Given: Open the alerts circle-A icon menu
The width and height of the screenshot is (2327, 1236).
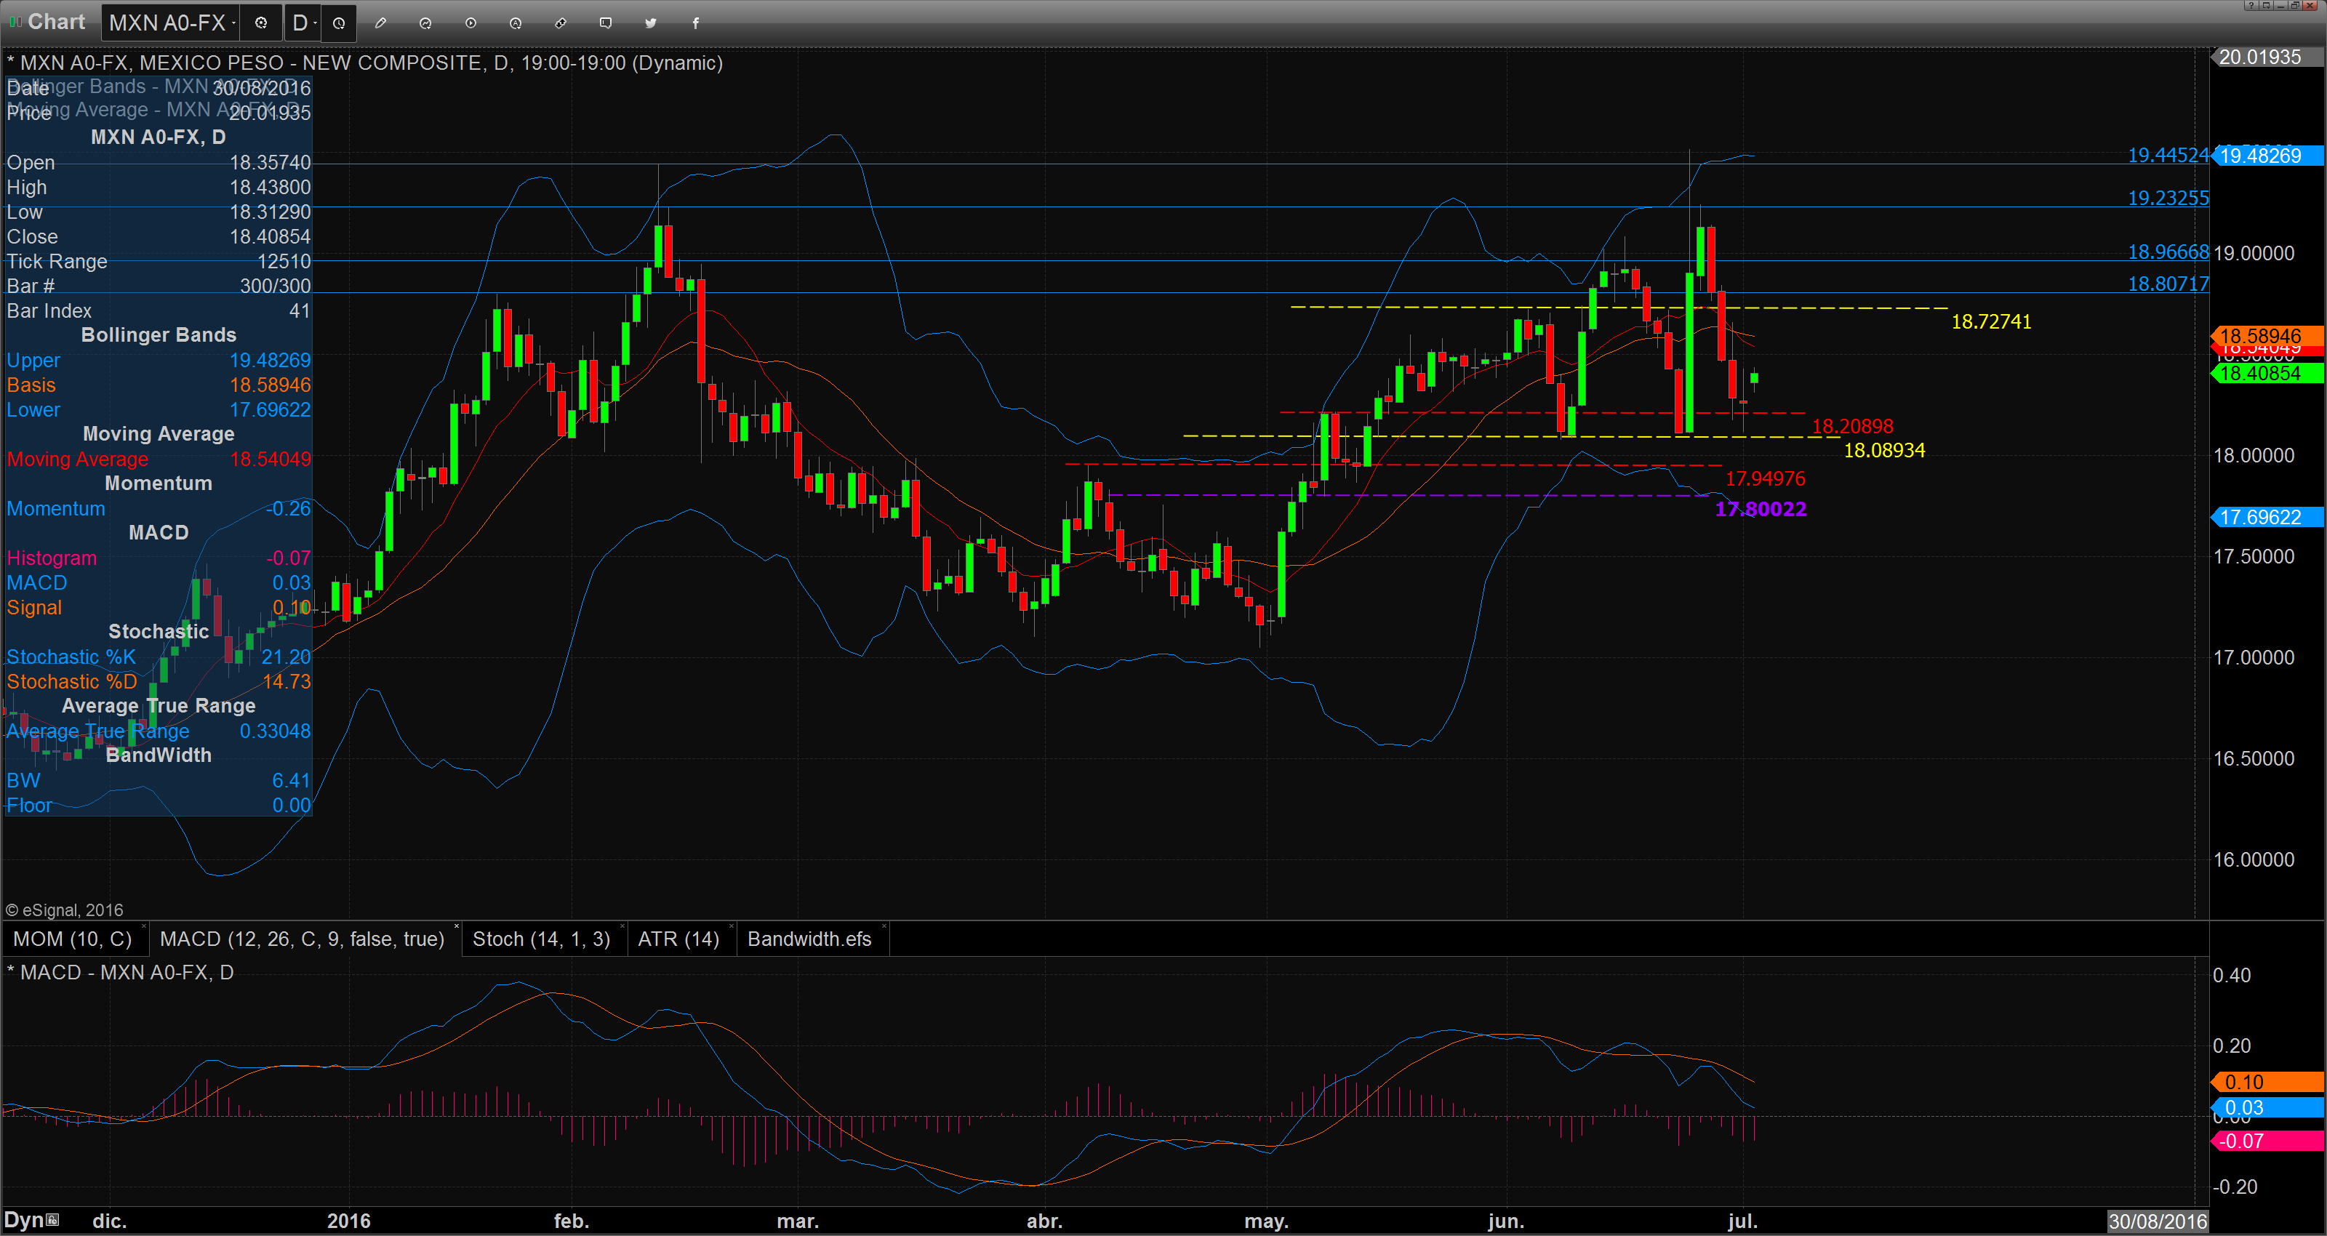Looking at the screenshot, I should point(516,23).
